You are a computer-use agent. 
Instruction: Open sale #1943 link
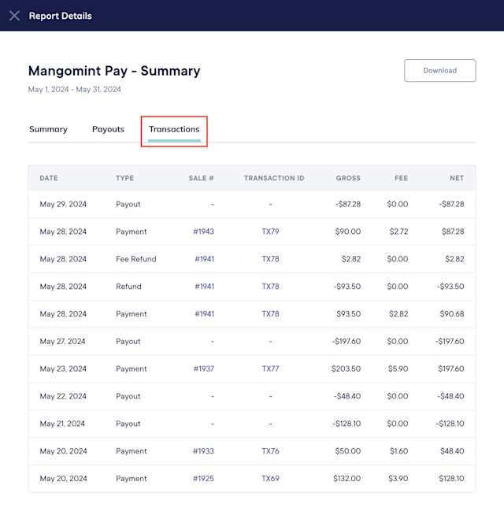tap(203, 232)
